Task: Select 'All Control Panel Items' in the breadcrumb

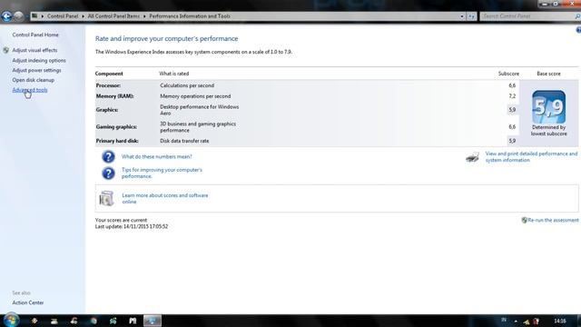Action: (113, 16)
